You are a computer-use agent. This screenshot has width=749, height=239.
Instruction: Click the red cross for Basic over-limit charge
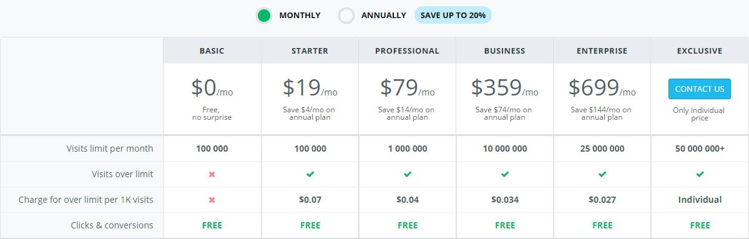coord(212,200)
